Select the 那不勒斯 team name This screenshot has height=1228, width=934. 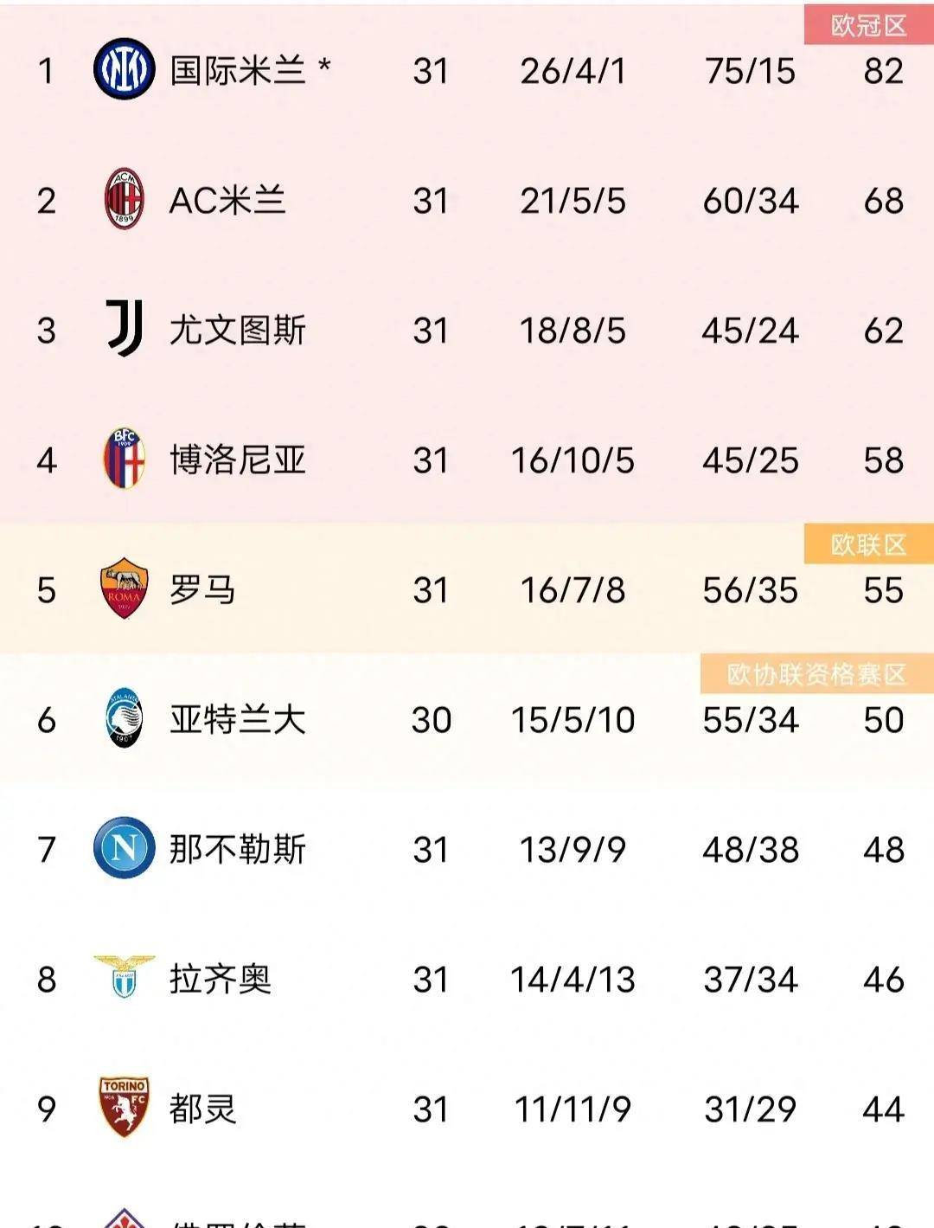point(238,850)
